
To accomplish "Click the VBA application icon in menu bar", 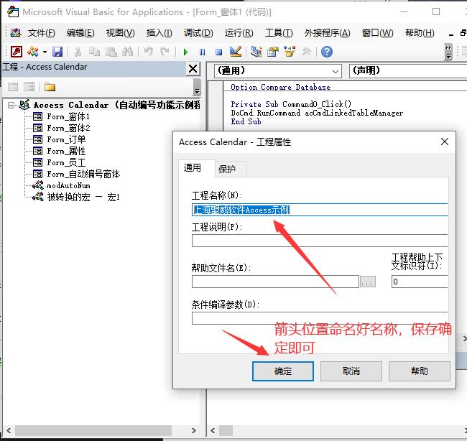I will [x=16, y=33].
